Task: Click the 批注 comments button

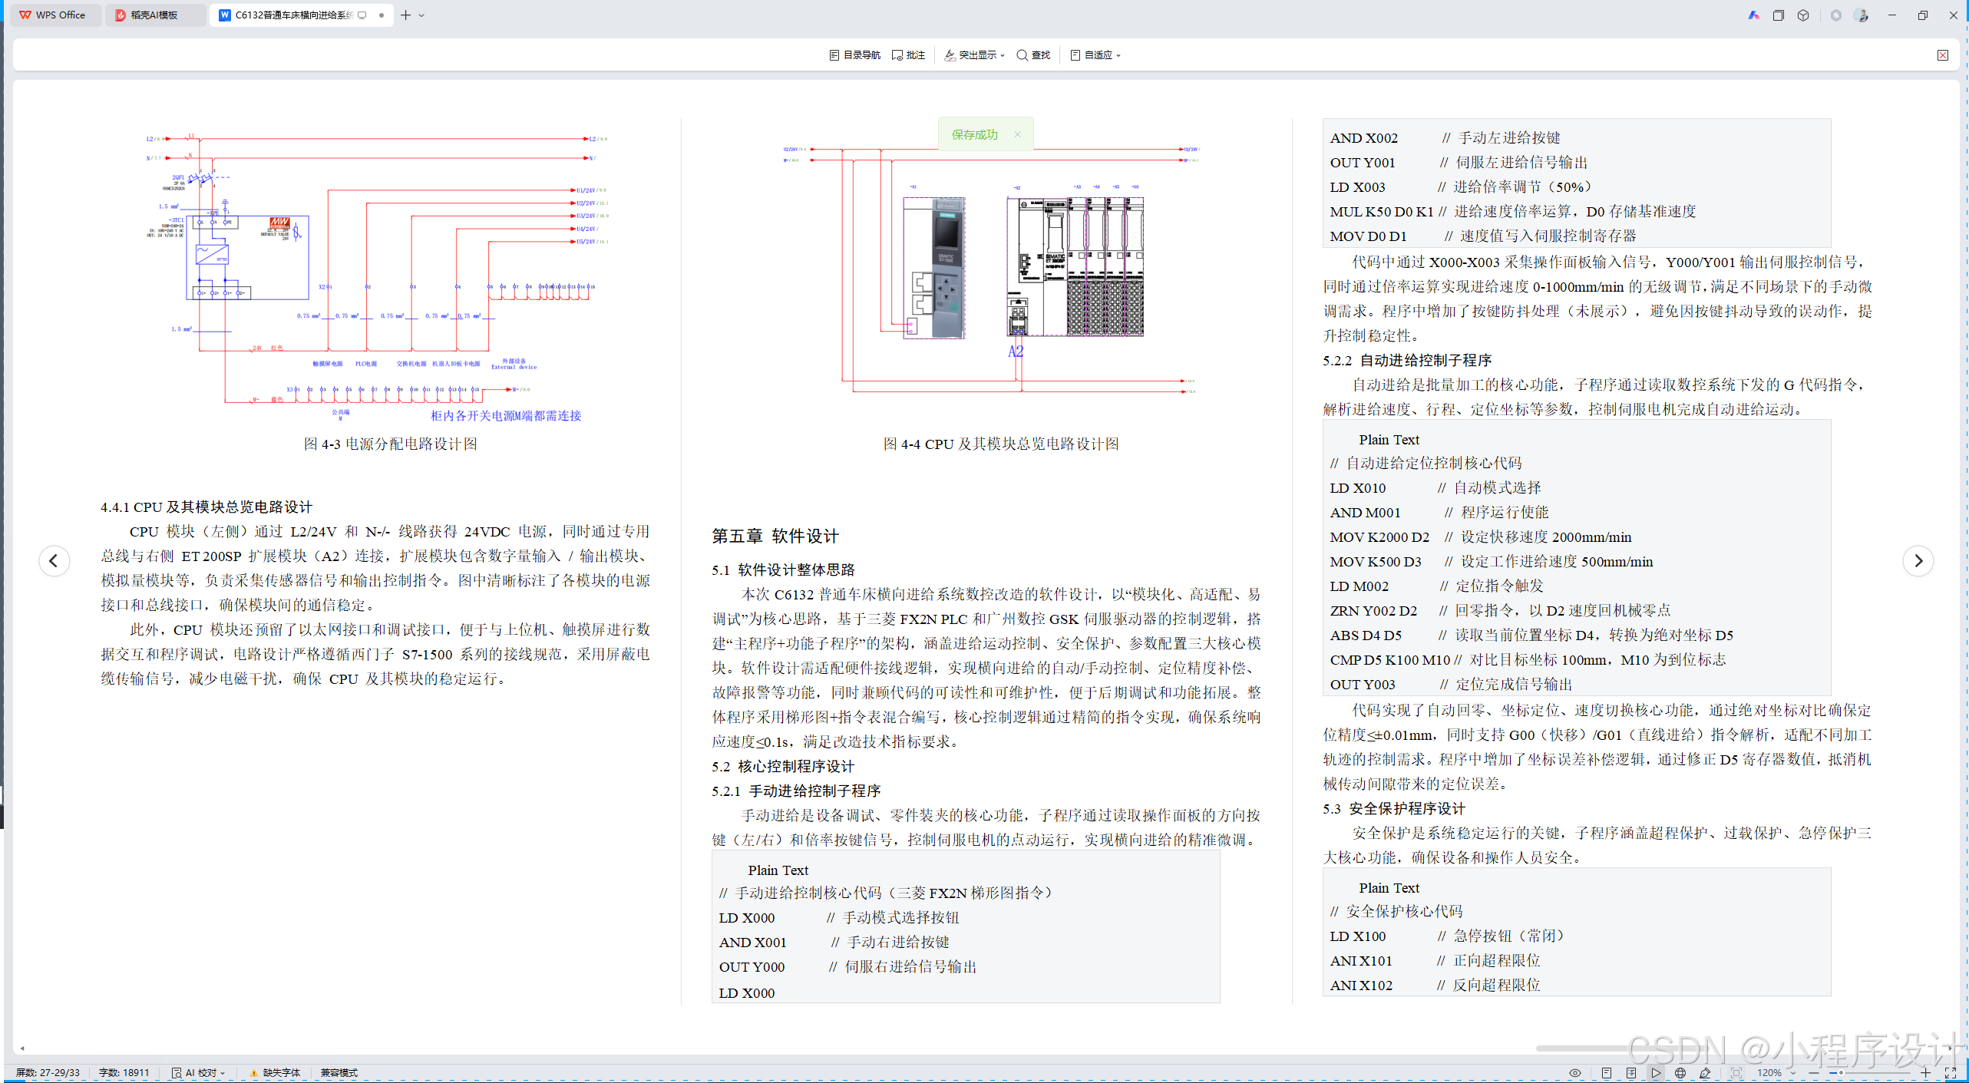Action: click(908, 55)
